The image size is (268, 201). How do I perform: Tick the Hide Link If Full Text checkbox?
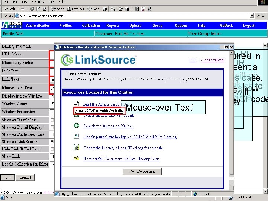52,149
